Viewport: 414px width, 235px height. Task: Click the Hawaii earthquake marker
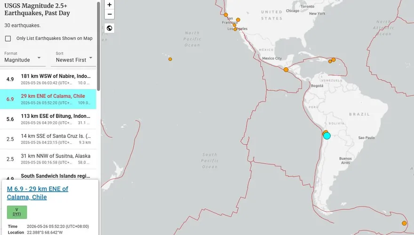[170, 59]
